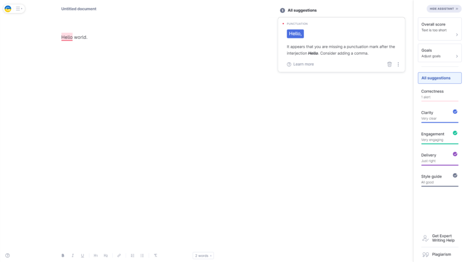Open the Engagement category
Image resolution: width=466 pixels, height=262 pixels.
[x=439, y=137]
